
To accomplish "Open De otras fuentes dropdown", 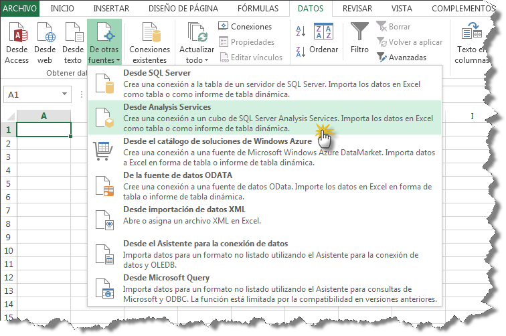I will click(104, 42).
